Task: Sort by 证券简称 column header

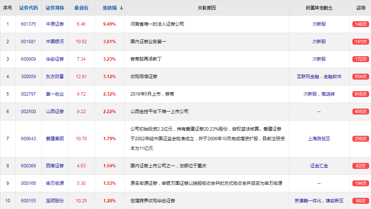Action: pos(55,8)
